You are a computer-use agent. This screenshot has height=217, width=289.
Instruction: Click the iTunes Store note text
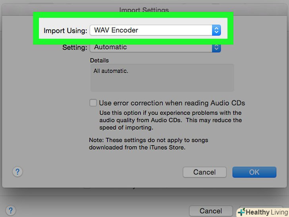point(148,144)
